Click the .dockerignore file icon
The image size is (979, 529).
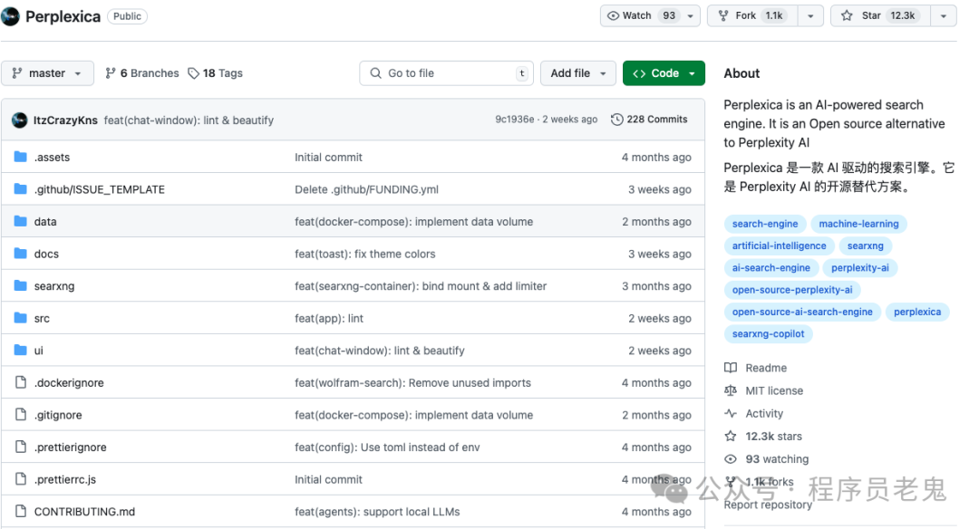pyautogui.click(x=21, y=381)
